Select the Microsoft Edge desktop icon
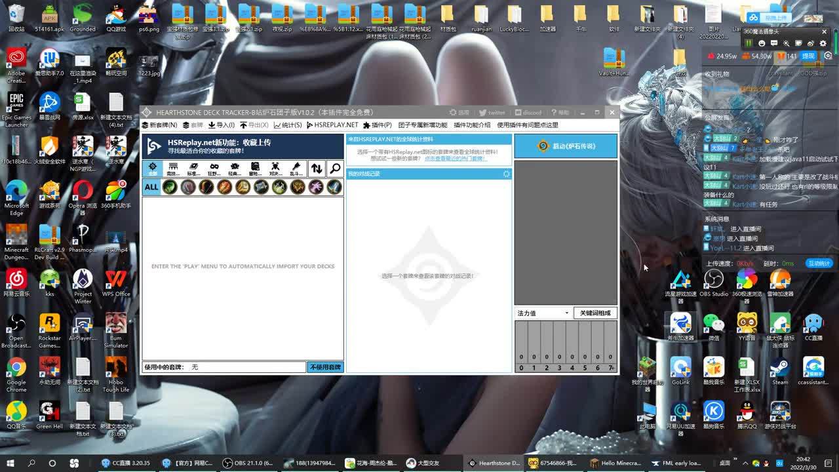This screenshot has width=839, height=472. [16, 199]
